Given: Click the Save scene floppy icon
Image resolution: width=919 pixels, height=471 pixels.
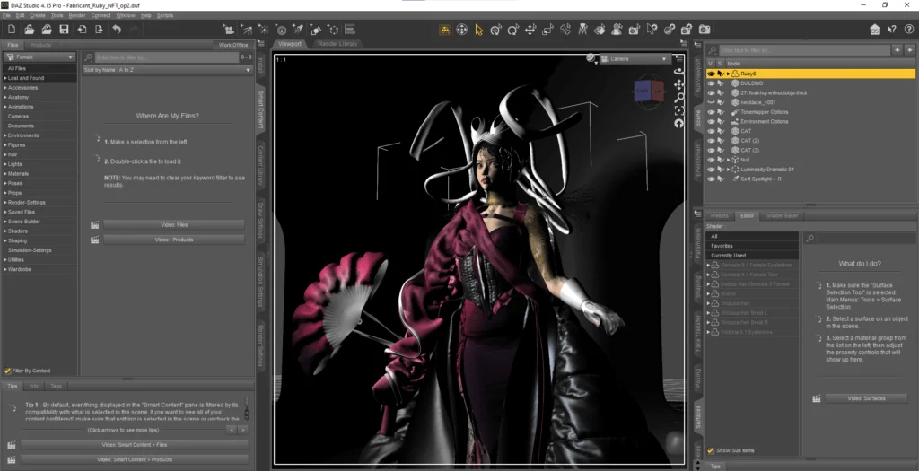Looking at the screenshot, I should click(x=64, y=30).
